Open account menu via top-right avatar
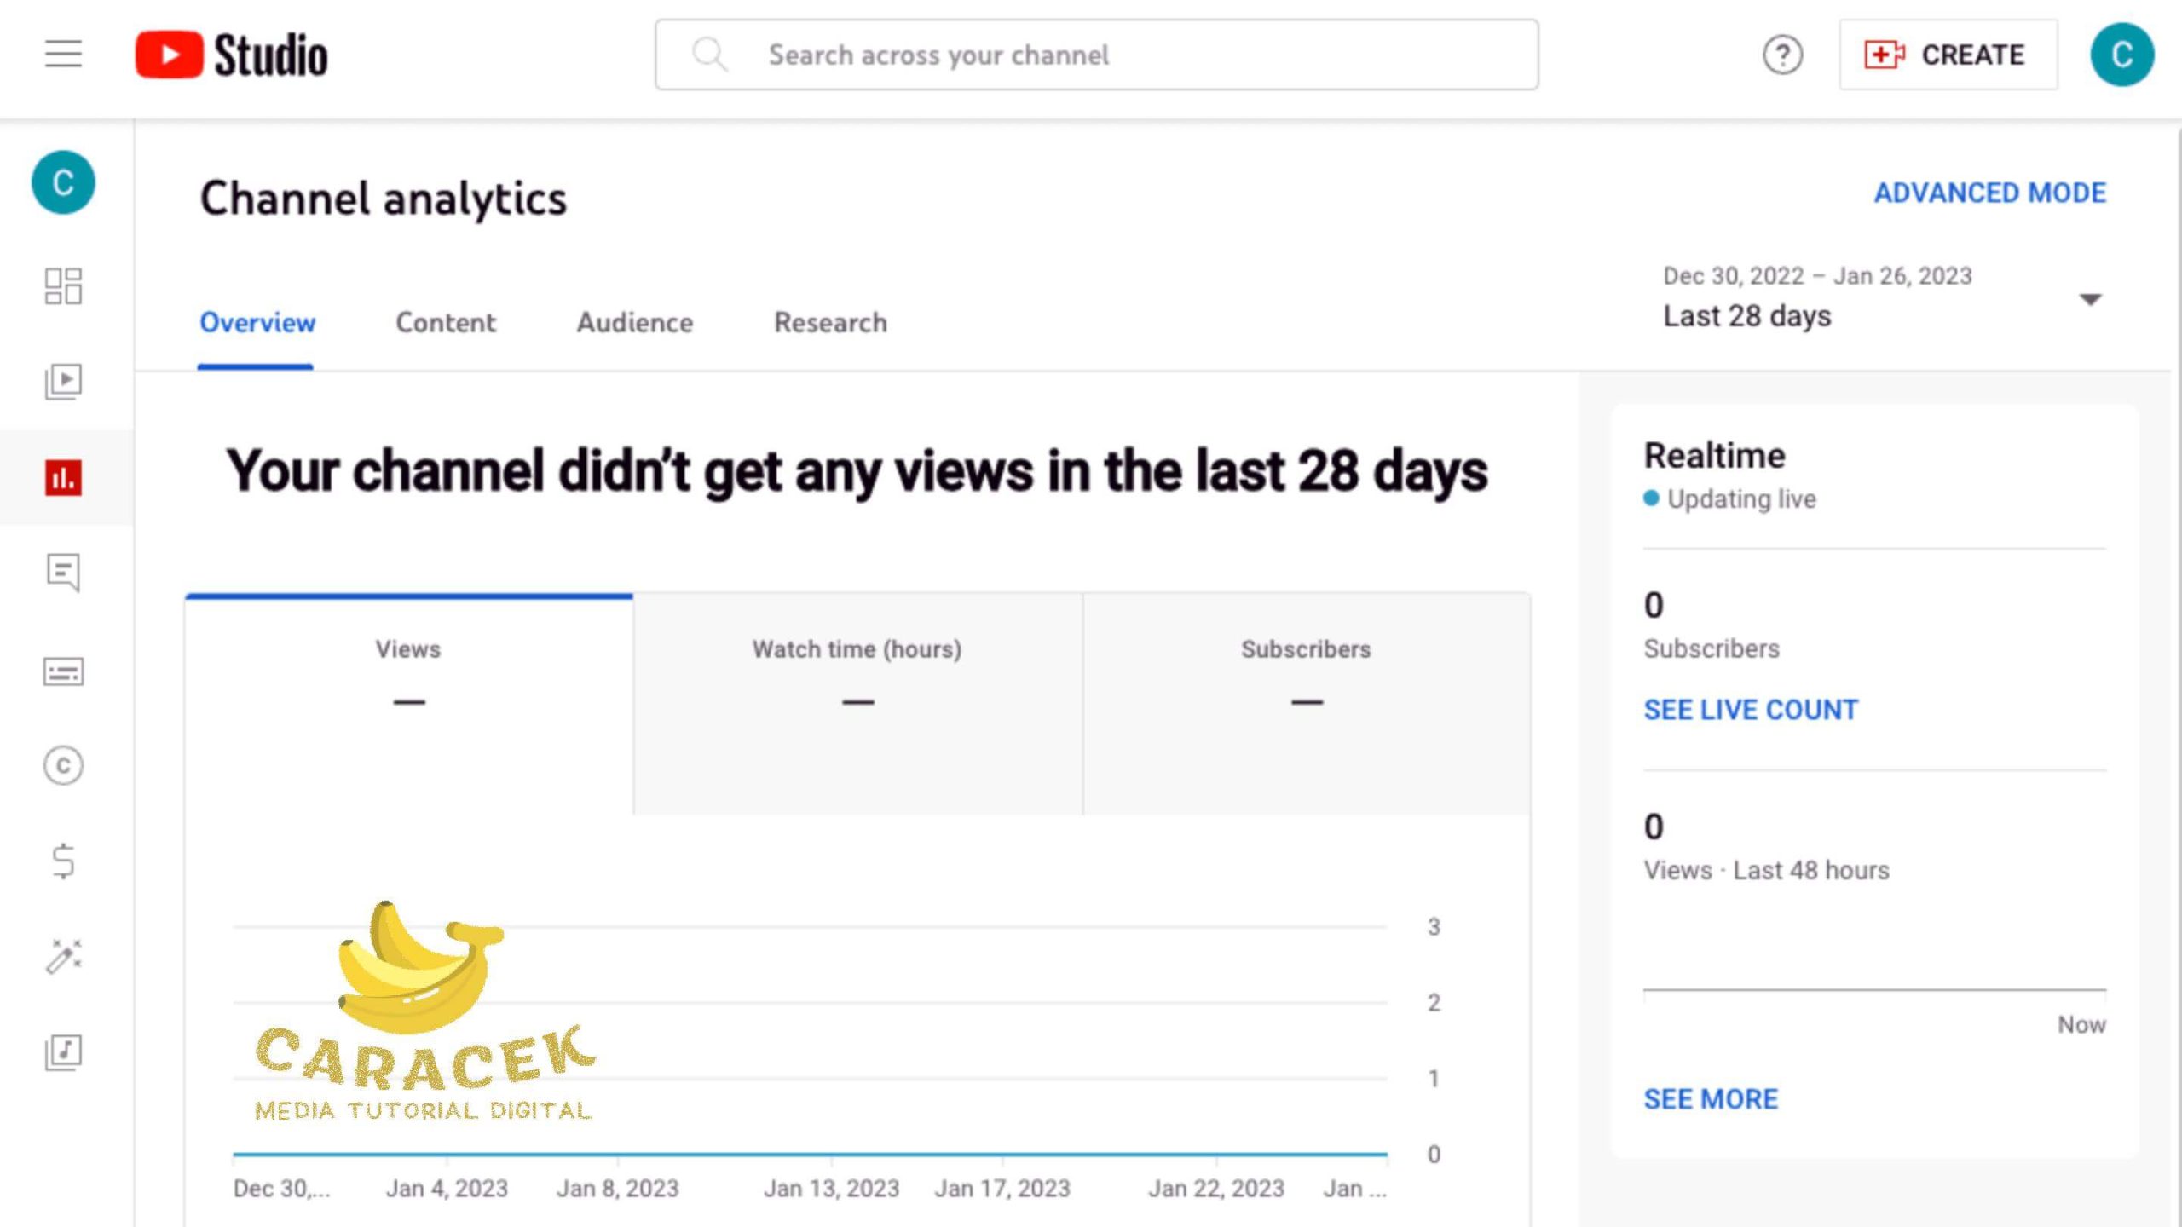This screenshot has width=2182, height=1227. (2121, 55)
